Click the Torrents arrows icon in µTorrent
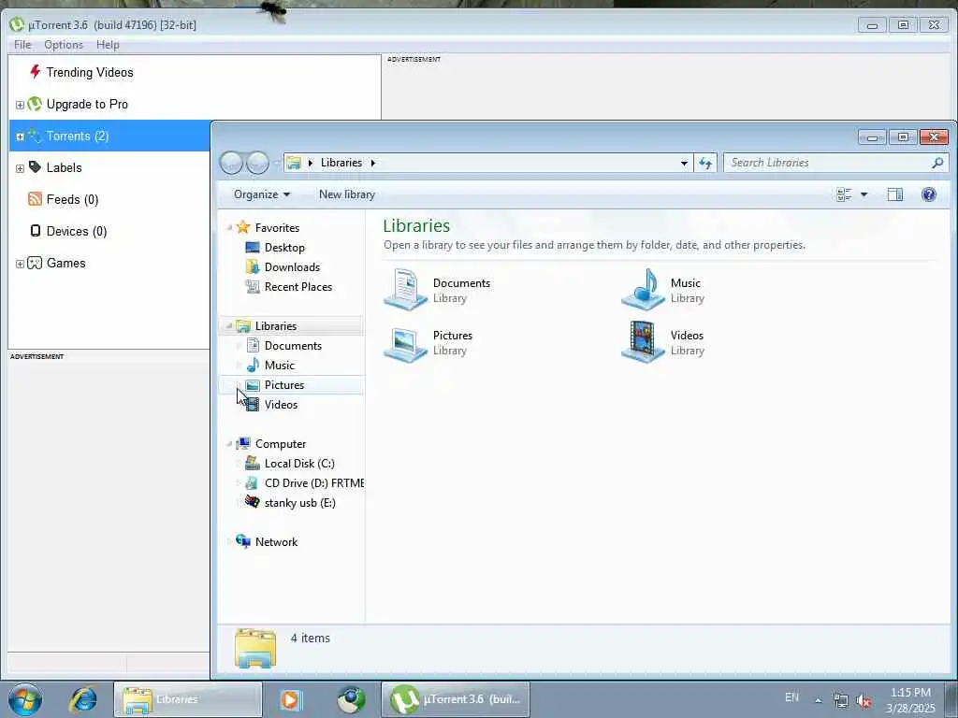Image resolution: width=958 pixels, height=718 pixels. [x=35, y=136]
